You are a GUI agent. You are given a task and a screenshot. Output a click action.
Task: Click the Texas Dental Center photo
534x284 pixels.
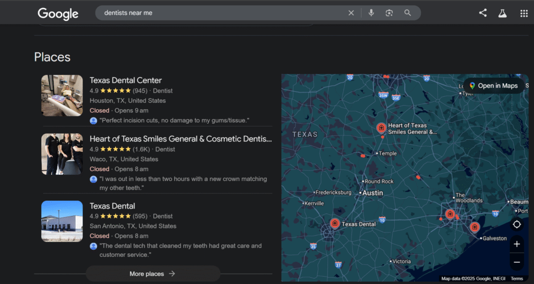(62, 95)
